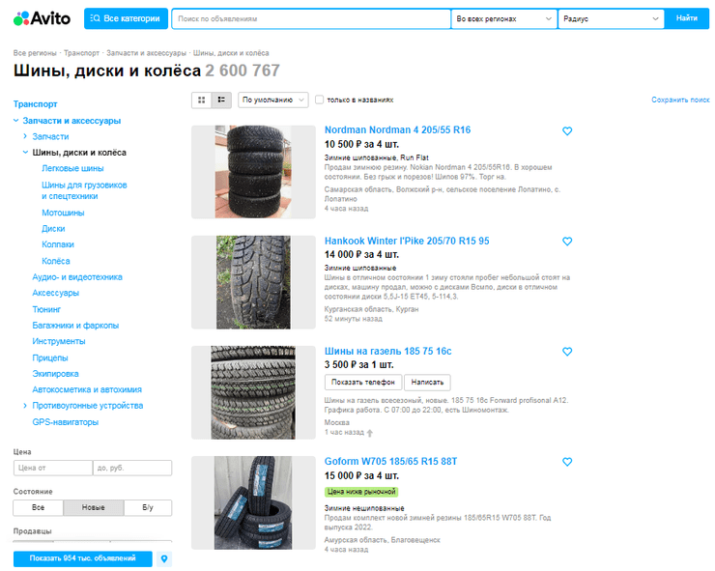Open 'Аудио- и видеотехника' category
This screenshot has width=715, height=571.
(77, 277)
